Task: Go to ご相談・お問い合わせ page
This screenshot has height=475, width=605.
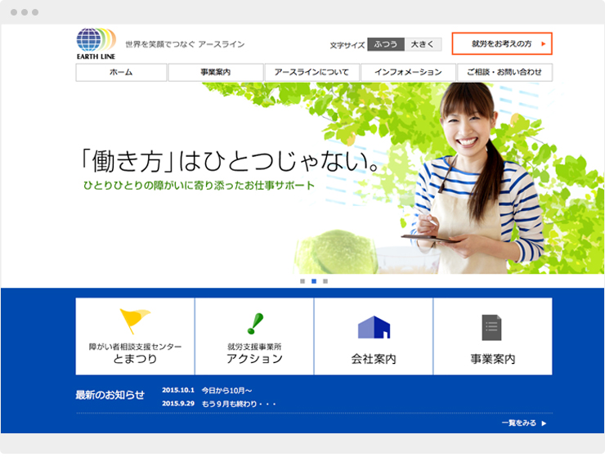Action: (504, 73)
